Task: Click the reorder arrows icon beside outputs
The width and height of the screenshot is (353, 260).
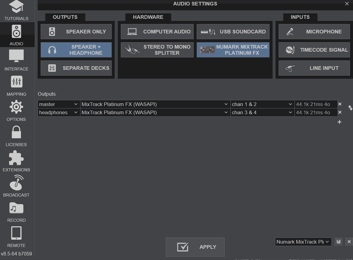Action: click(x=350, y=108)
